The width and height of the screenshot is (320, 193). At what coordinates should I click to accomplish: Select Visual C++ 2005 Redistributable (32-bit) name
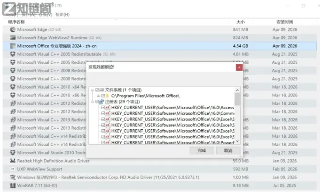click(66, 54)
